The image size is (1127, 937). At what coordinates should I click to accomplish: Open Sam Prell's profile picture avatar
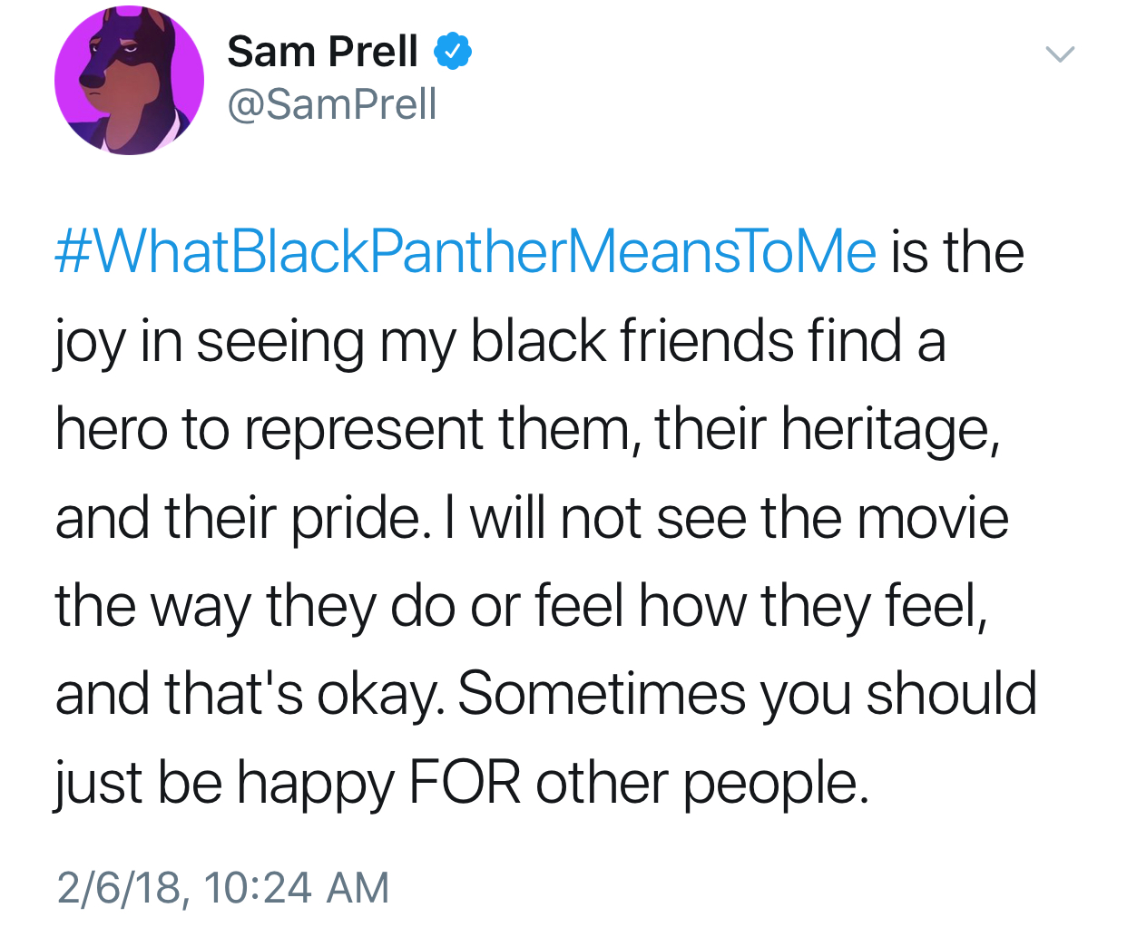click(130, 81)
